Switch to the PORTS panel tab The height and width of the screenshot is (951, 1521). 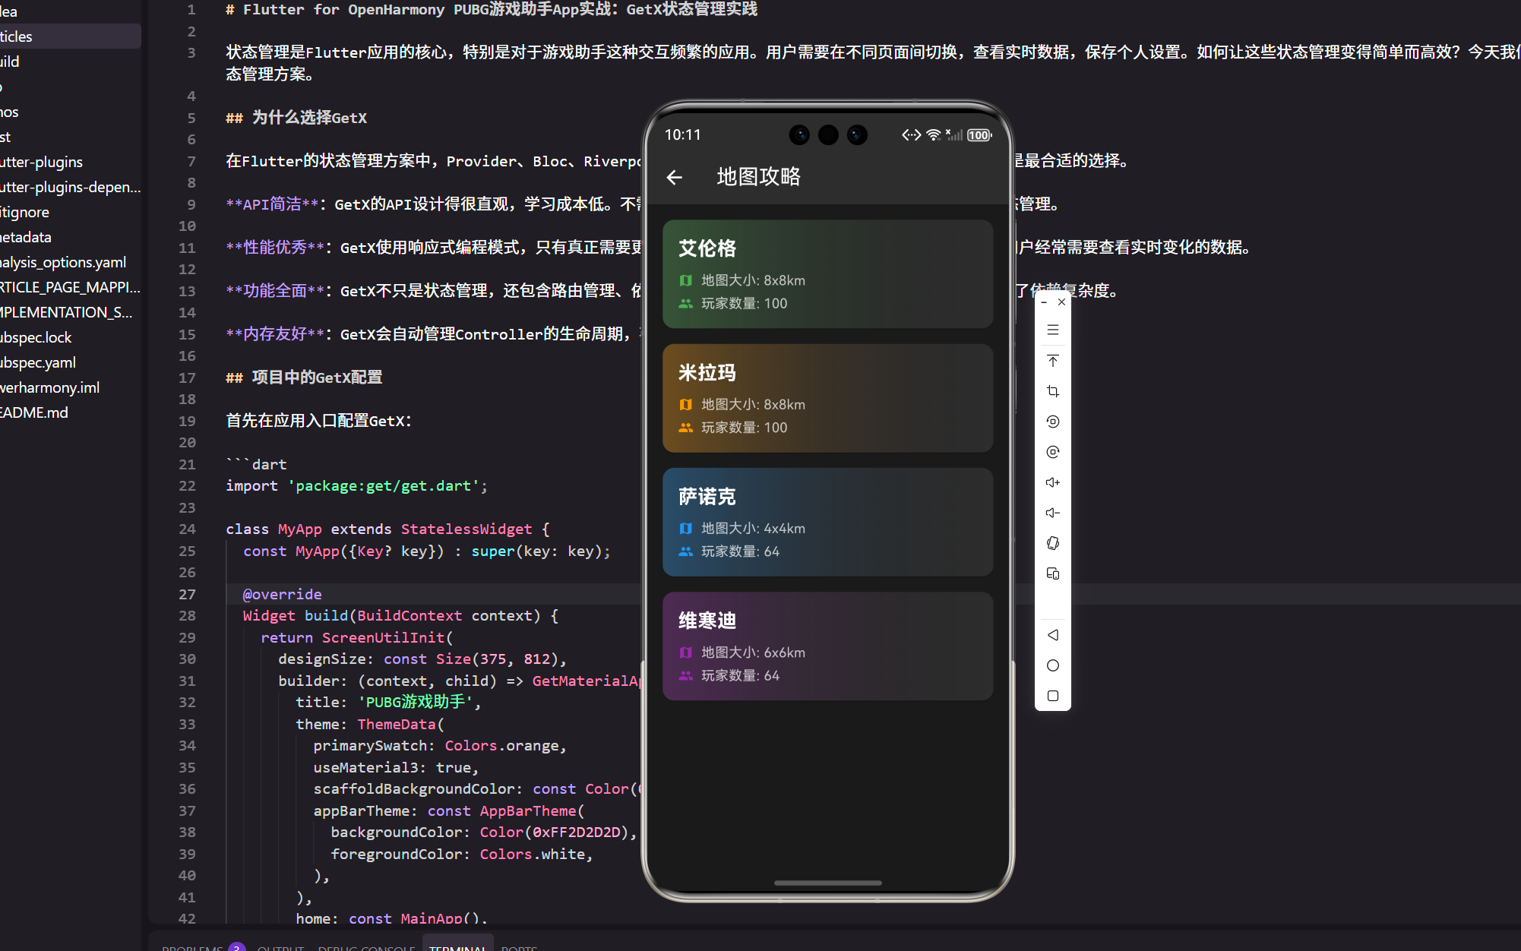coord(519,947)
